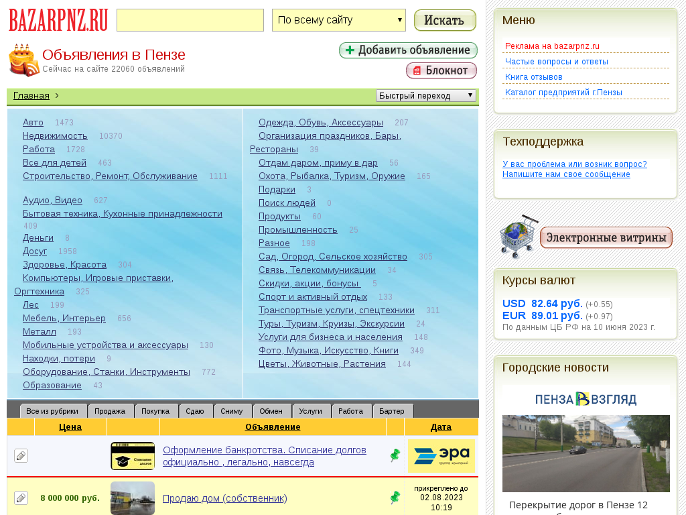The height and width of the screenshot is (515, 686).
Task: Open Реклама на bazarpnz.ru menu link
Action: coord(552,46)
